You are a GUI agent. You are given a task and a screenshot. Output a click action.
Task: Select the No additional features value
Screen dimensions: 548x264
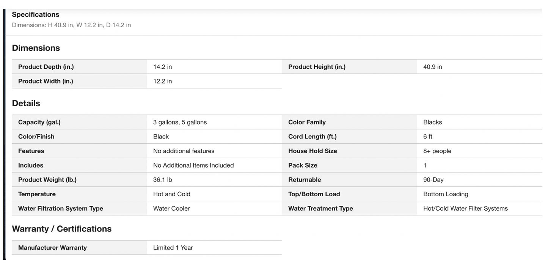pyautogui.click(x=184, y=151)
